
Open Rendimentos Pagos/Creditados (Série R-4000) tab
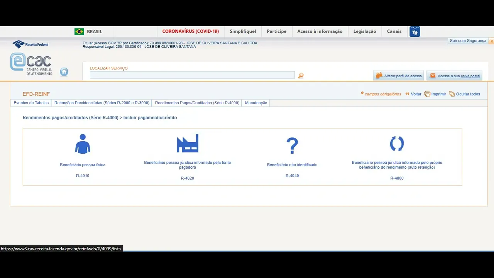point(197,103)
